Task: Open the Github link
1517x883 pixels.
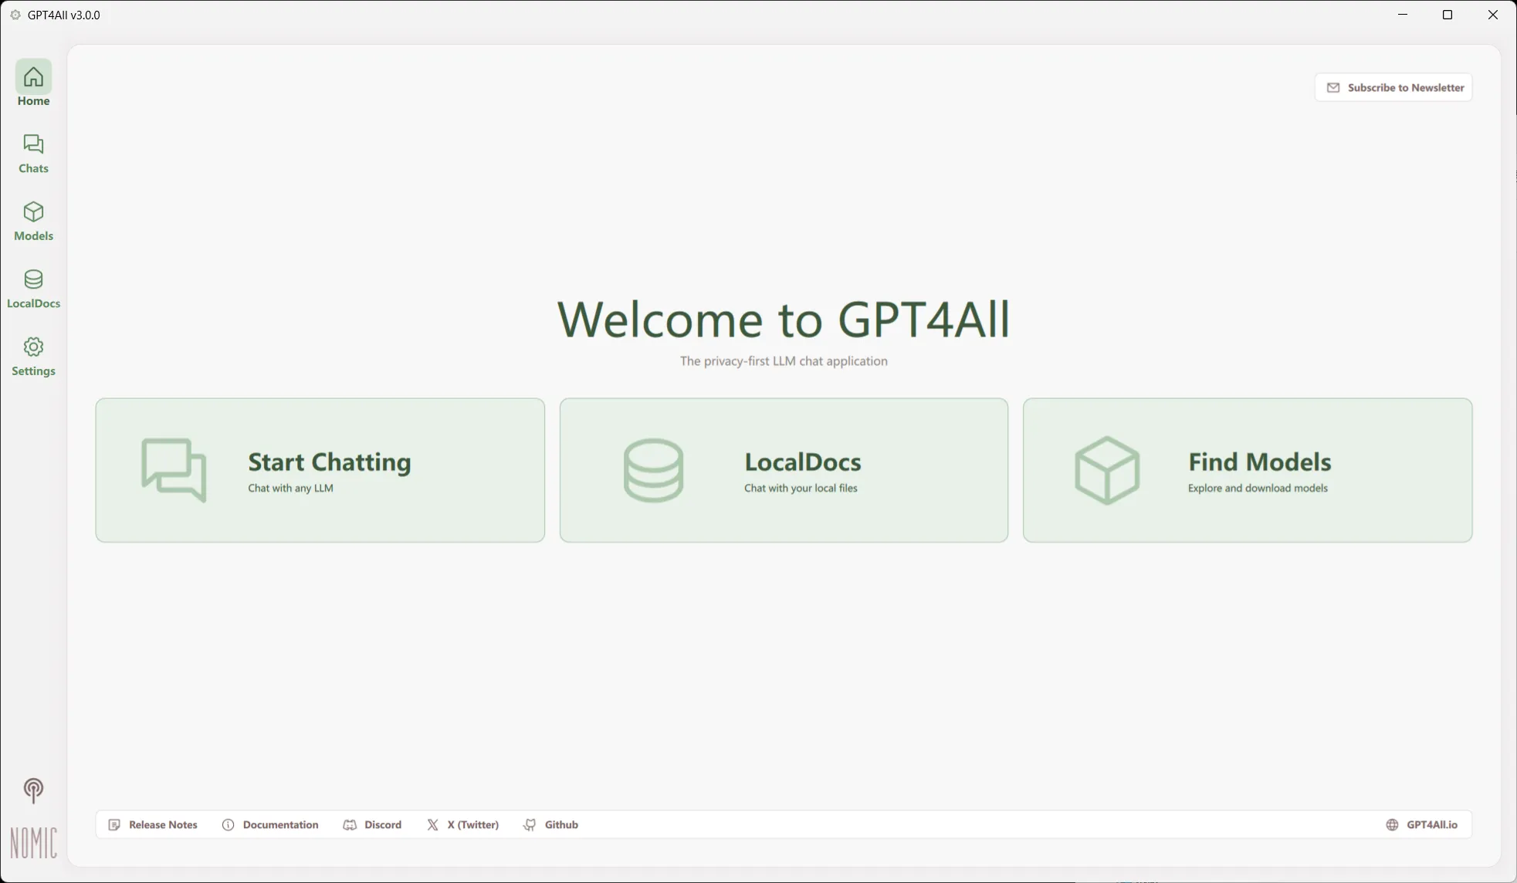Action: click(x=550, y=824)
